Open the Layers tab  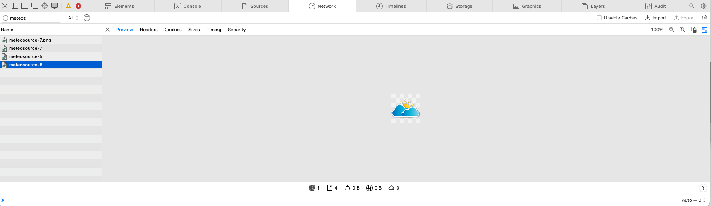(593, 6)
